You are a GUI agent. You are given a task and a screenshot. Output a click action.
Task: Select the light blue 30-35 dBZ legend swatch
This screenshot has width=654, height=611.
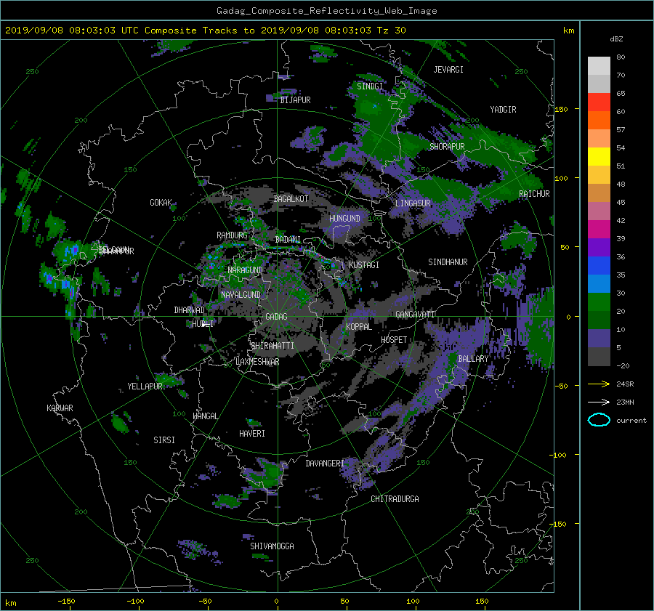(599, 283)
